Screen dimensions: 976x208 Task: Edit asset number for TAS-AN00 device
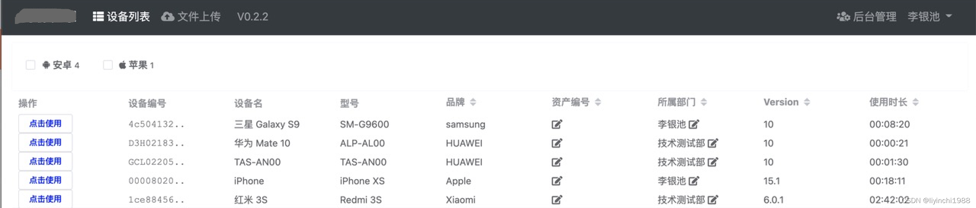click(x=557, y=162)
